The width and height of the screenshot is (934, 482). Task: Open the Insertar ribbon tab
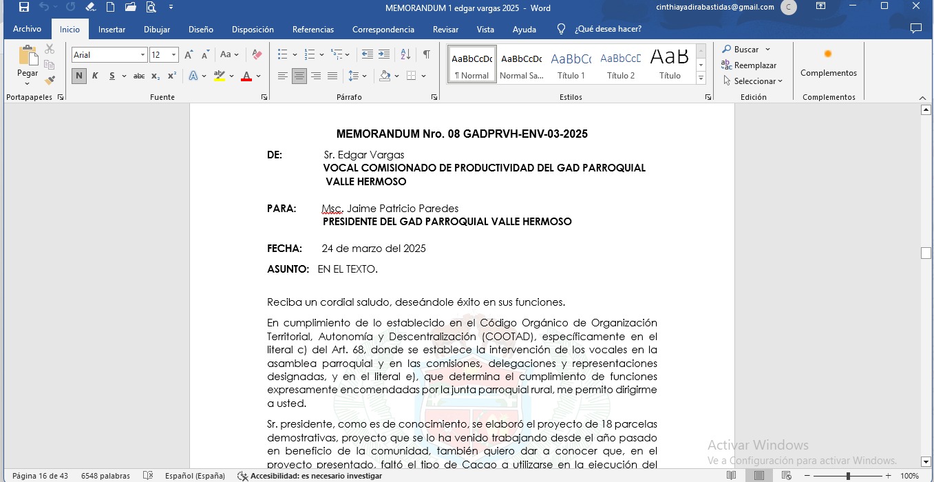point(112,30)
